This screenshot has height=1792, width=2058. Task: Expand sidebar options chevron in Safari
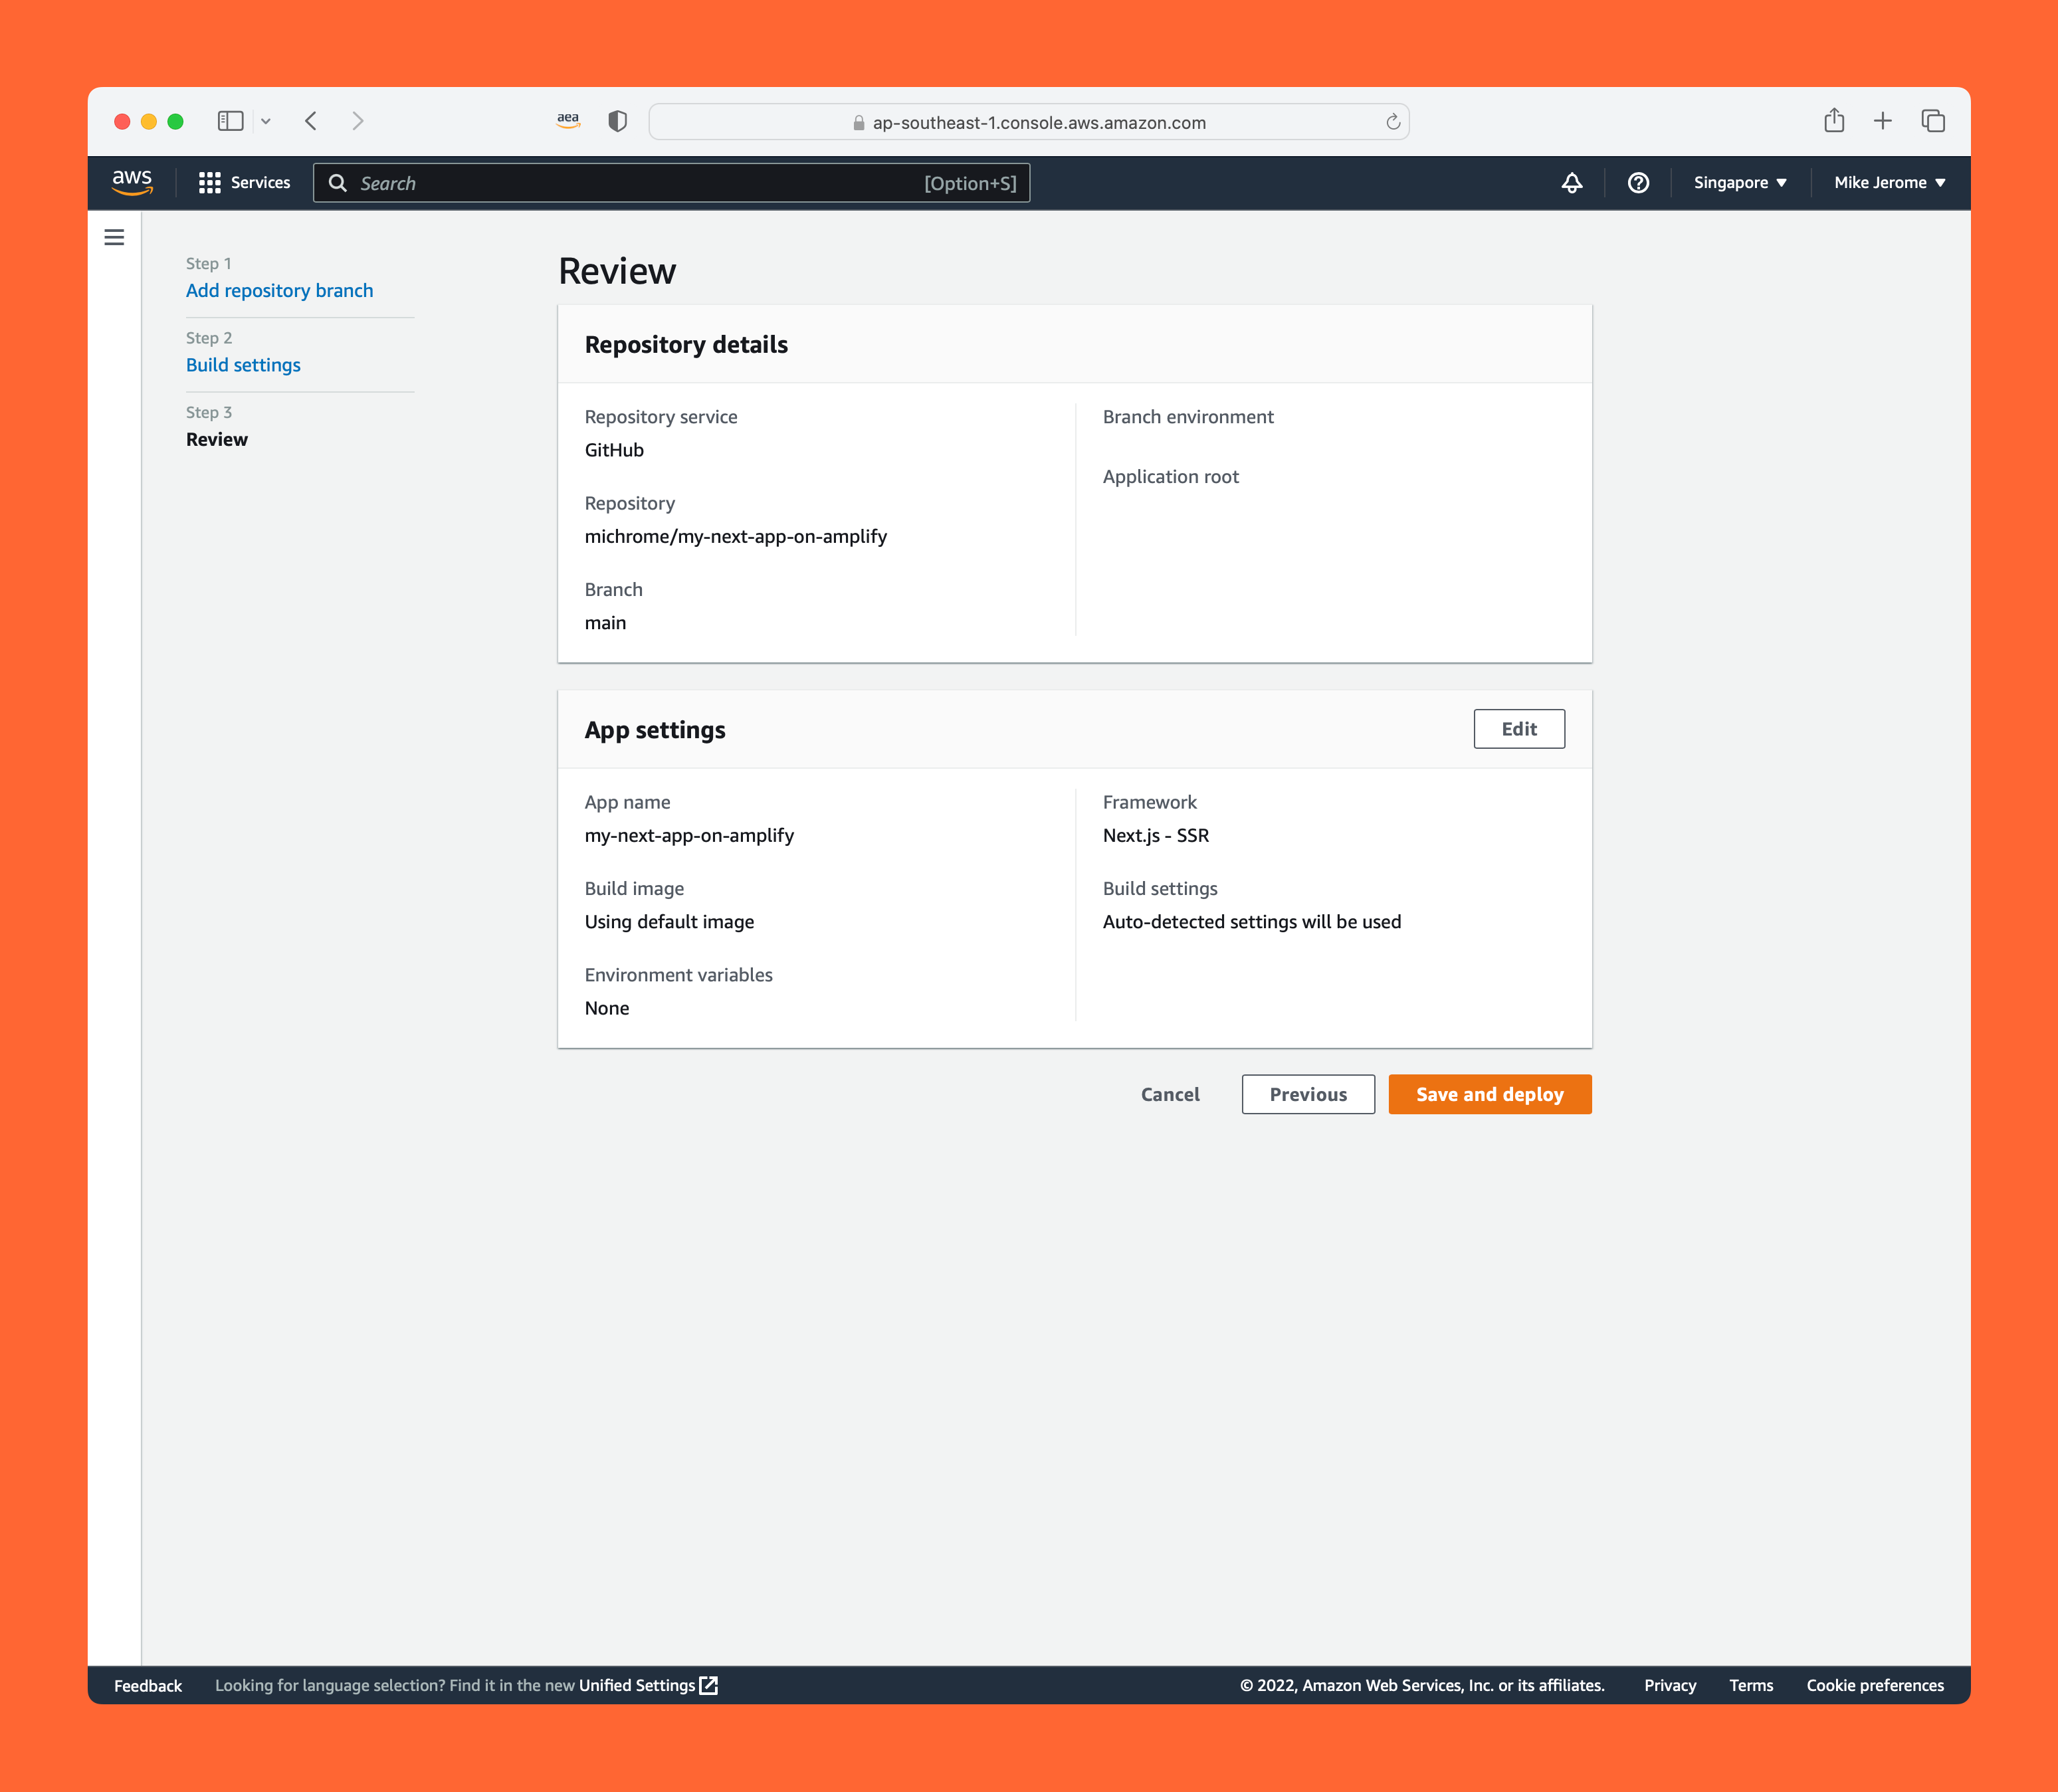266,121
